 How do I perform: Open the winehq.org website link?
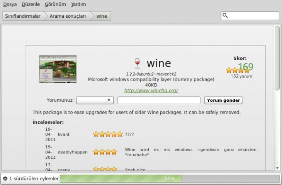[151, 91]
